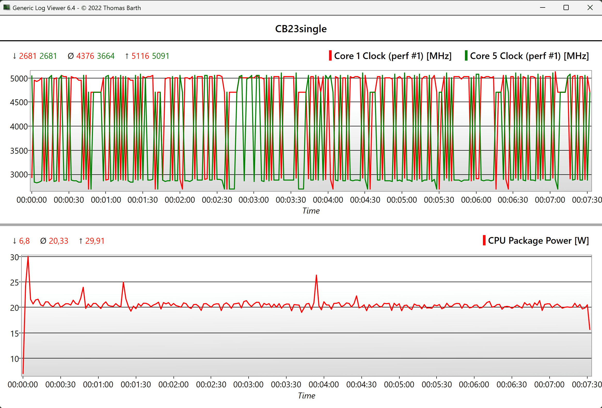Click the window title text Generic Log Viewer 6.4
Screen dimensions: 602x408
pos(44,8)
